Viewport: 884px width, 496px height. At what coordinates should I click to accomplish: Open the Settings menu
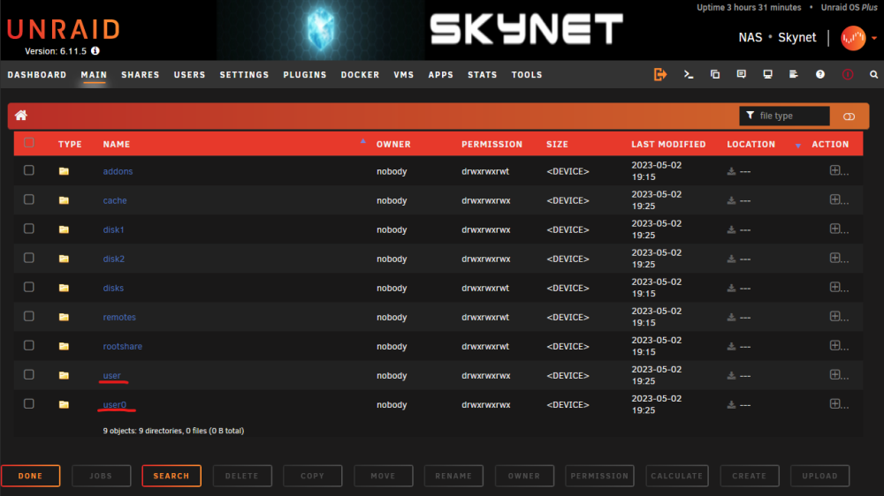coord(244,75)
